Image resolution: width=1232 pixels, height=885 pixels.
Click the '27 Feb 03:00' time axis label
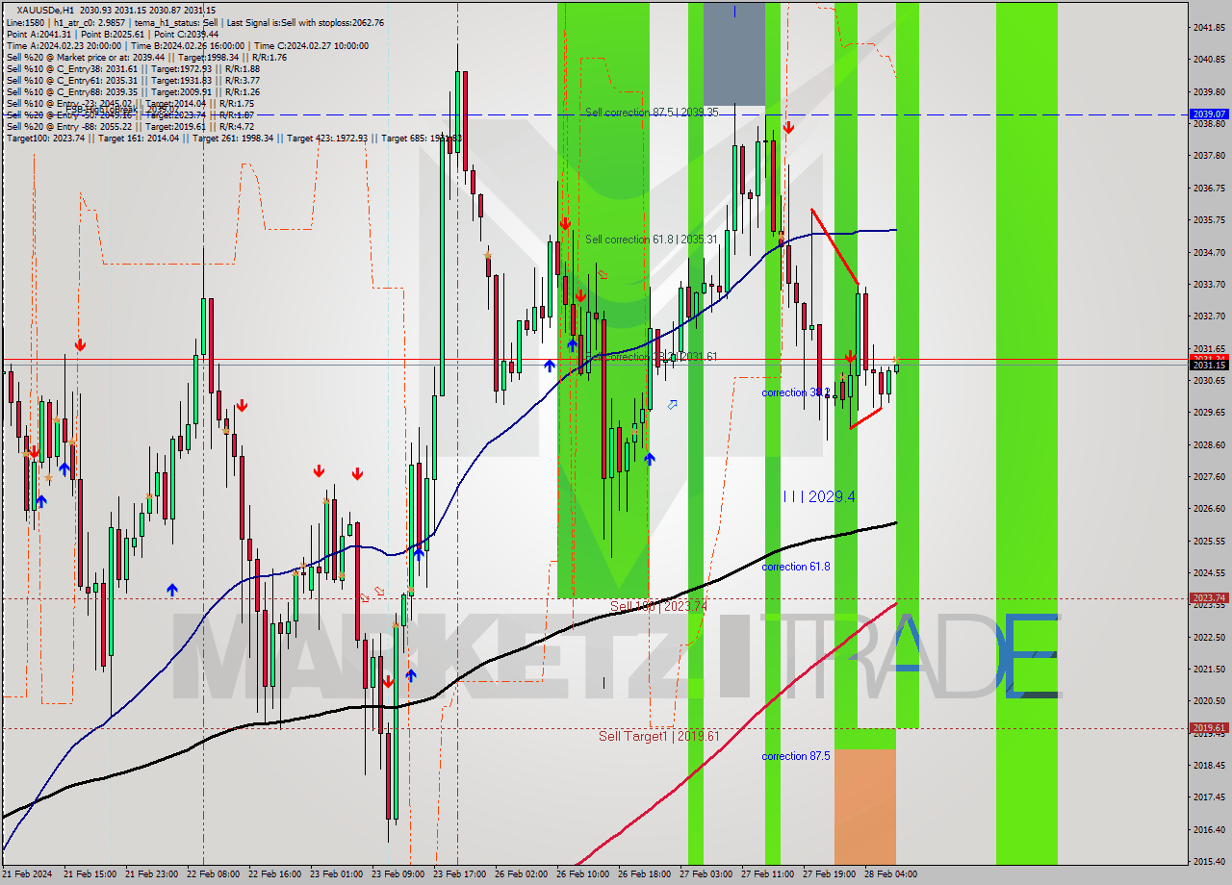[706, 874]
